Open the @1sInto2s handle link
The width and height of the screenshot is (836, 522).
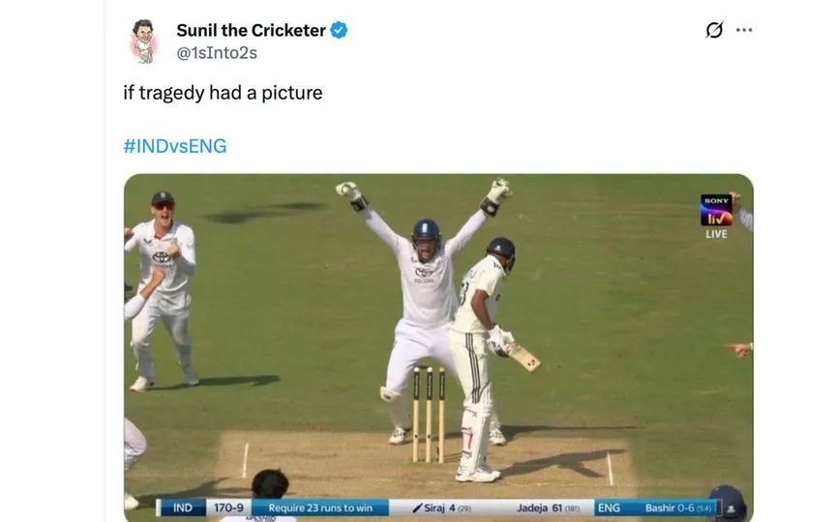(217, 53)
